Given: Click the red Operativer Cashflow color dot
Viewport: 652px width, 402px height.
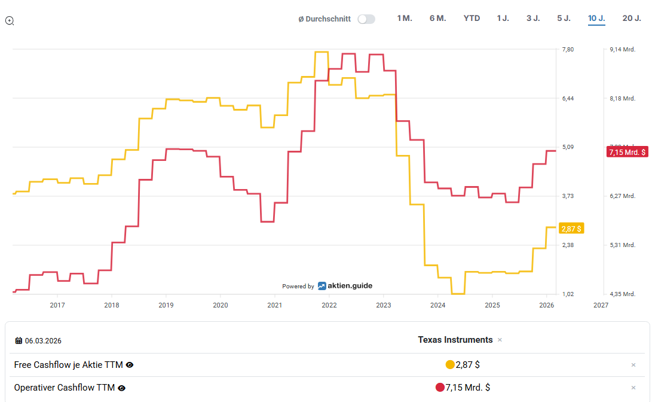Looking at the screenshot, I should [x=440, y=388].
